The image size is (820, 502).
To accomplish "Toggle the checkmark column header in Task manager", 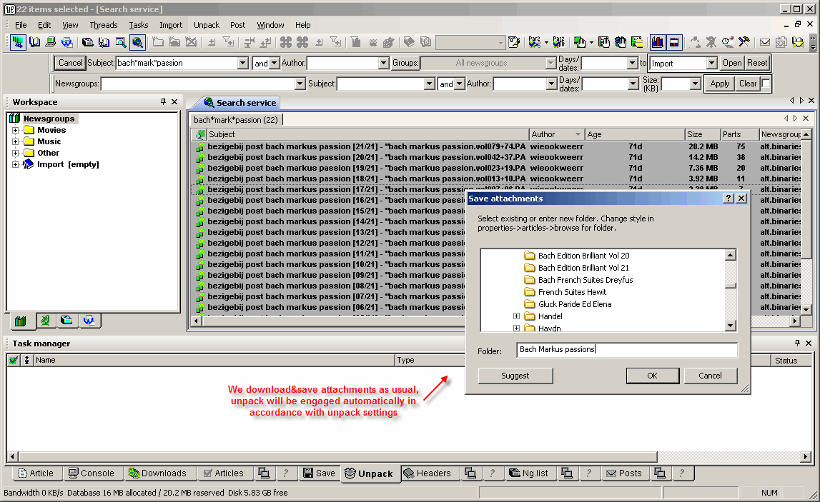I will pyautogui.click(x=14, y=361).
